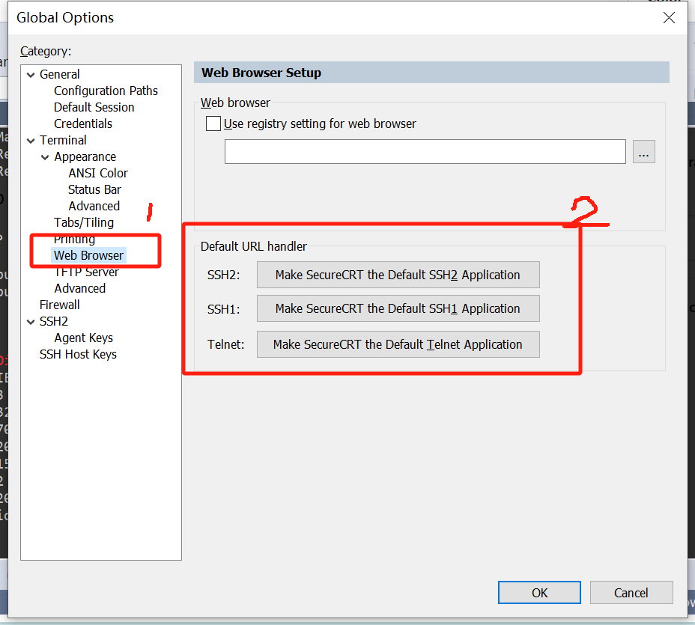Screen dimensions: 695x625
Task: Collapse the SSH2 category chevron
Action: (x=31, y=322)
